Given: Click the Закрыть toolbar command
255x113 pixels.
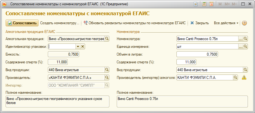Looking at the screenshot, I should [x=200, y=23].
